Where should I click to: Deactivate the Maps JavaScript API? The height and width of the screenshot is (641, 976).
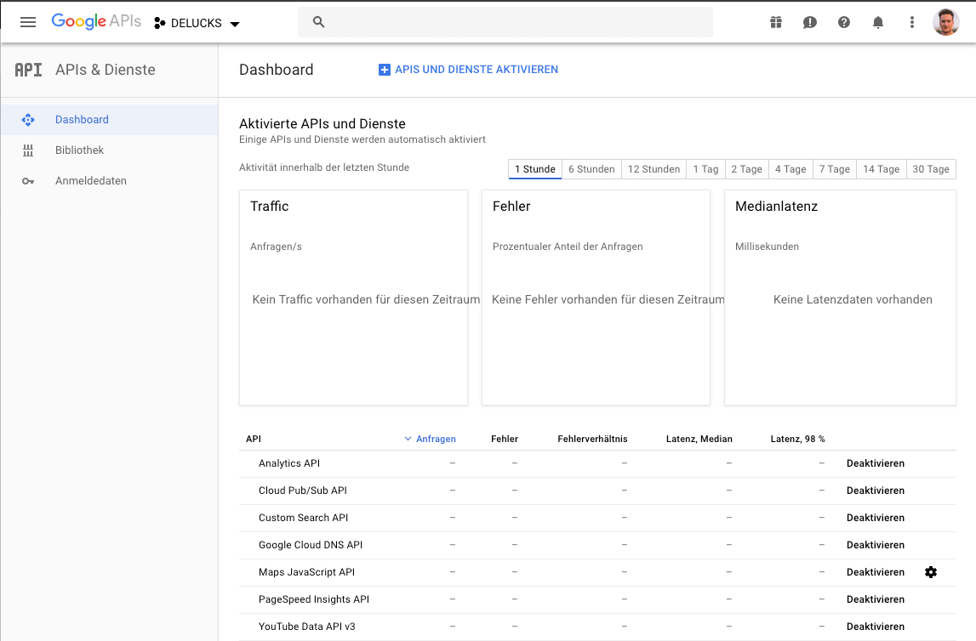875,572
